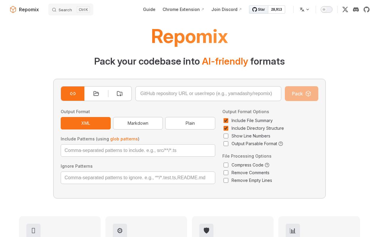
Task: Open Chrome Extension link
Action: pyautogui.click(x=183, y=9)
